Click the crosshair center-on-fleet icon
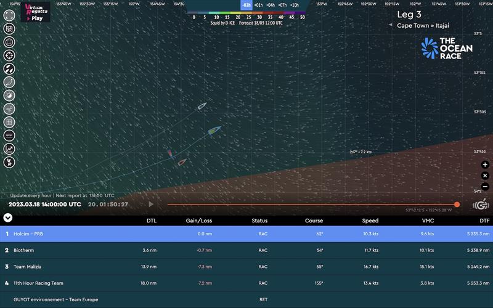Image resolution: width=493 pixels, height=308 pixels. point(9,55)
